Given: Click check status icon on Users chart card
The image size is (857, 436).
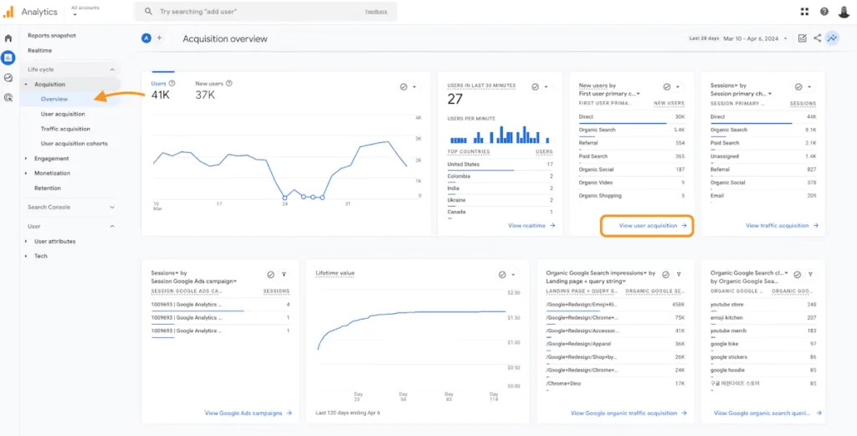Looking at the screenshot, I should pos(403,87).
